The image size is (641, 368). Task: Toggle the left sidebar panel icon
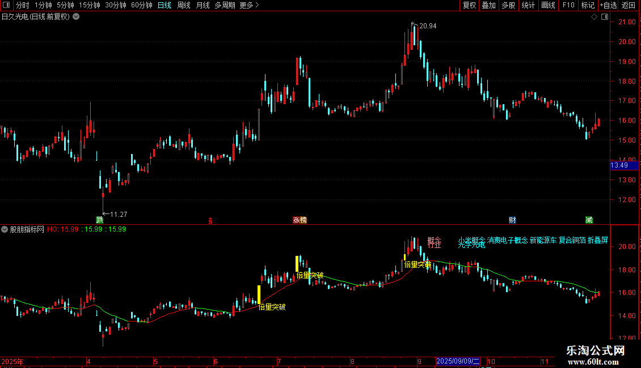click(6, 5)
